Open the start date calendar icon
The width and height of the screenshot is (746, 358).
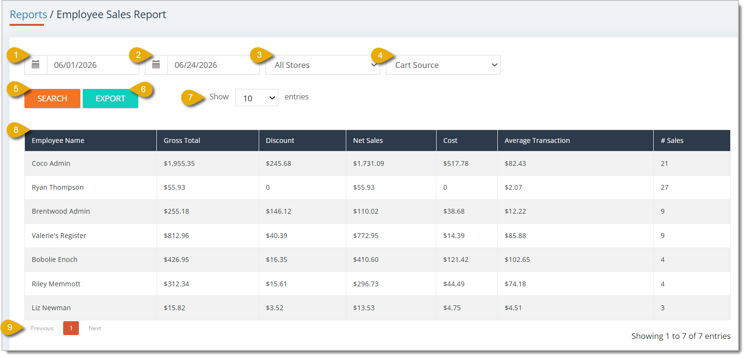click(x=36, y=65)
